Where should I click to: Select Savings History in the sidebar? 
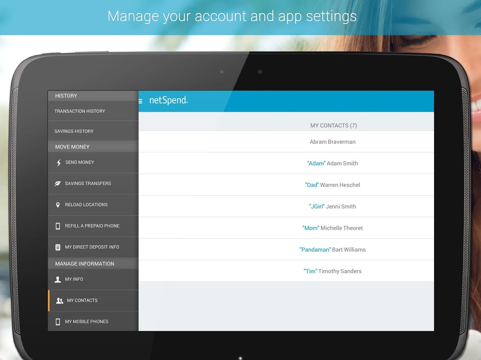[74, 131]
